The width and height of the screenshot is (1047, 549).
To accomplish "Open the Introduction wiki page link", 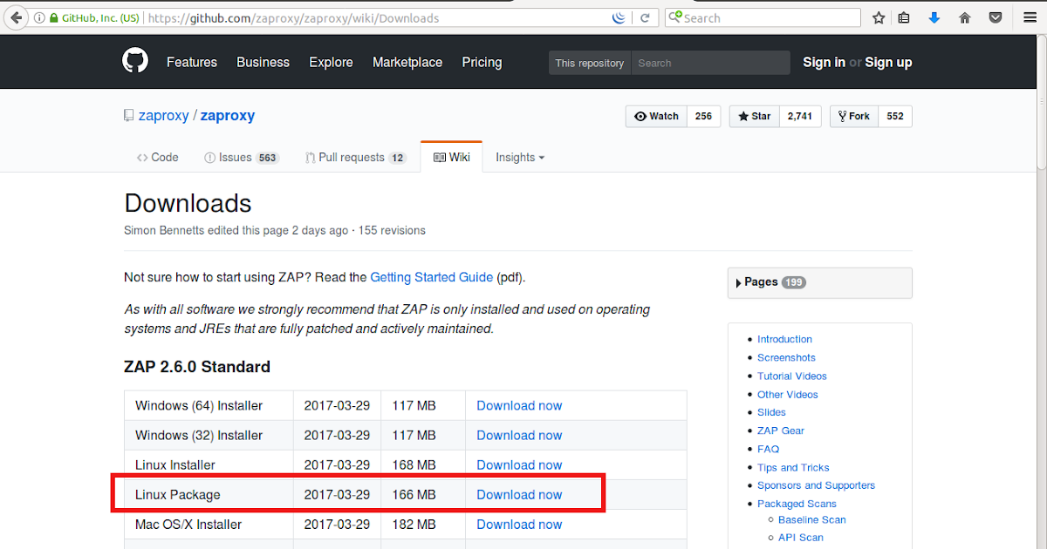I will (784, 339).
